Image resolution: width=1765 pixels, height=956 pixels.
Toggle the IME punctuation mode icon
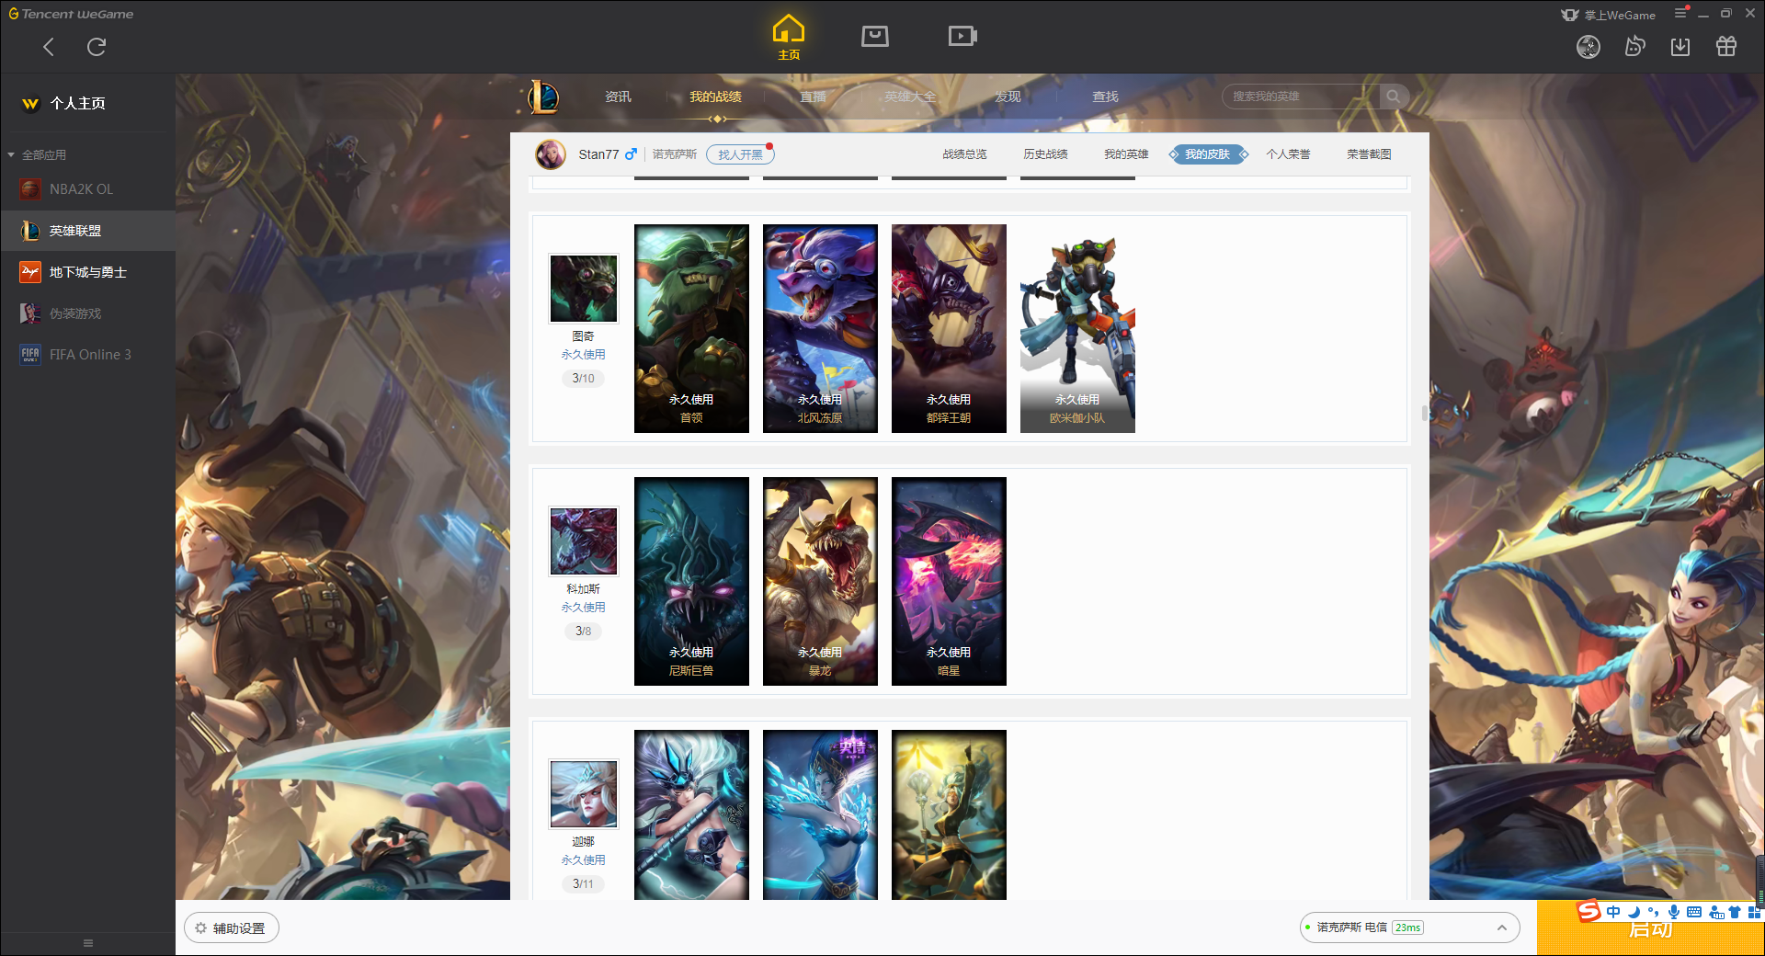1653,912
